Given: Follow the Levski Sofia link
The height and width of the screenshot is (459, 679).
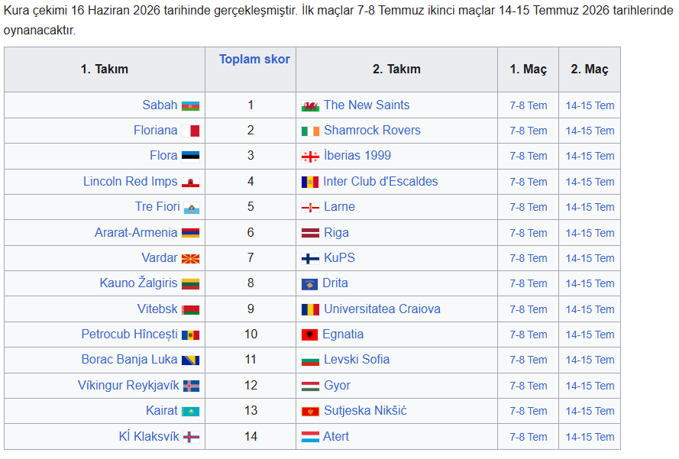Looking at the screenshot, I should [357, 360].
